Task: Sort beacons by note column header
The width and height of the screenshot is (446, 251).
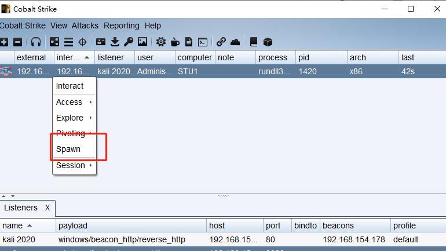Action: (x=236, y=57)
